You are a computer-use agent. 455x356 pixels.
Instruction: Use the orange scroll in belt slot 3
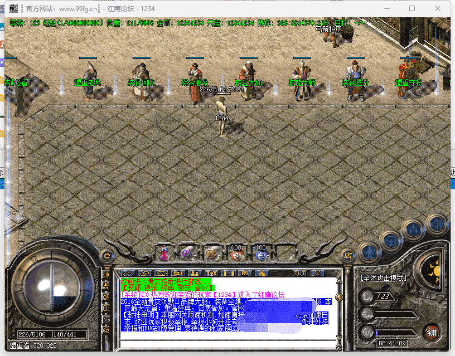click(x=212, y=253)
